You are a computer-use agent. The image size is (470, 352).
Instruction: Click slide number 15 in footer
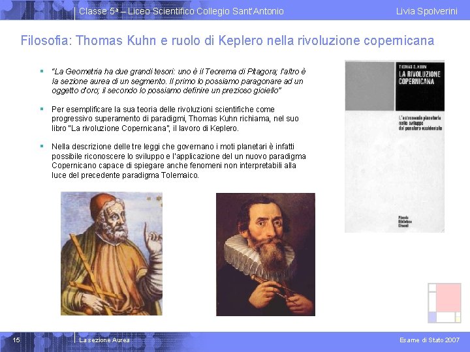coord(16,340)
